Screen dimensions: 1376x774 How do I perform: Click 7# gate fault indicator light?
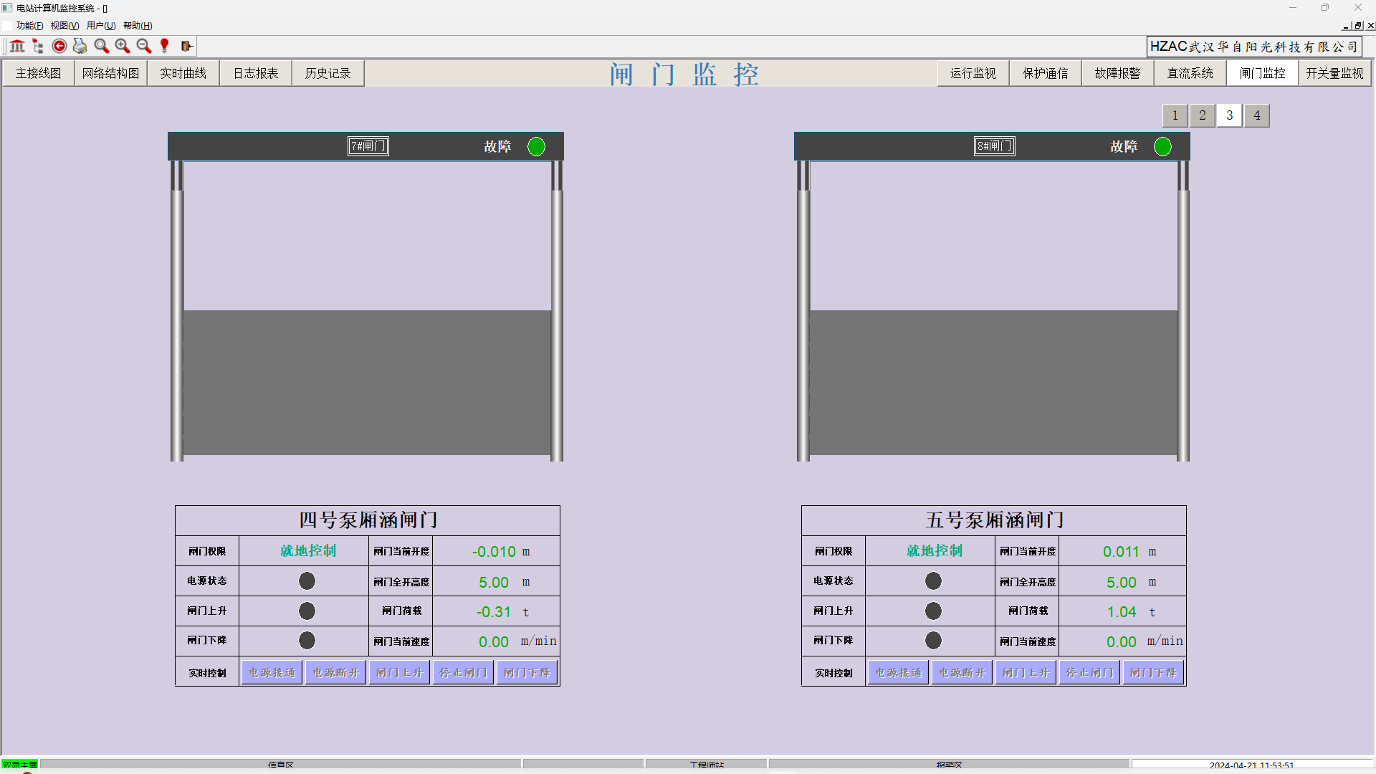click(x=536, y=147)
